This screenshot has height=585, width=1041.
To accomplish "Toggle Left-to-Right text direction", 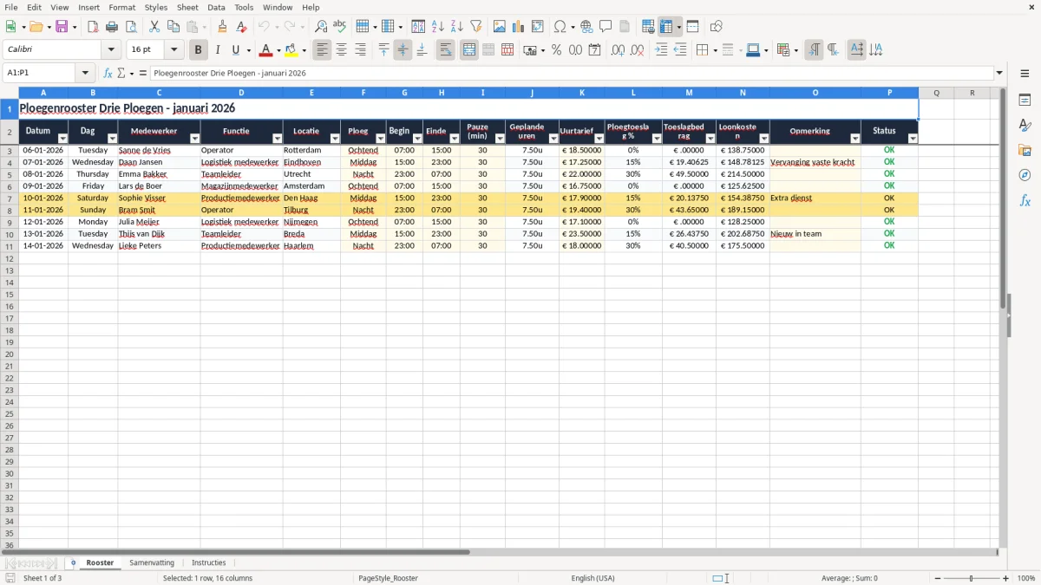I will pos(814,50).
